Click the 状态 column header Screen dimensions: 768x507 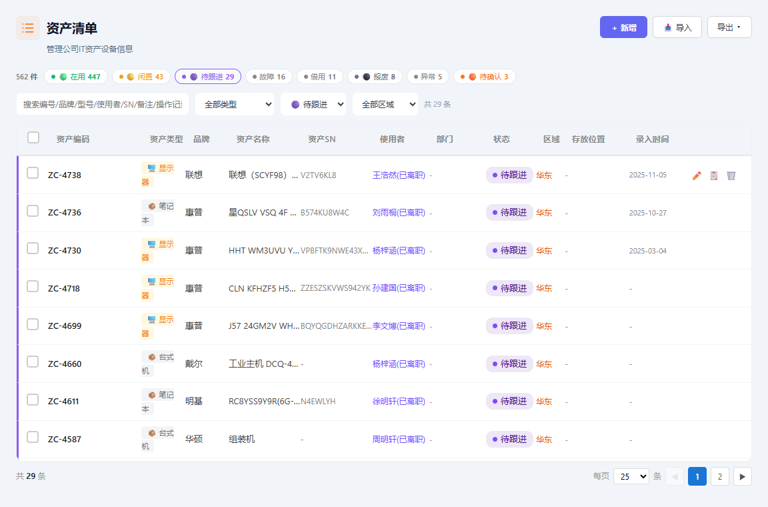point(501,139)
